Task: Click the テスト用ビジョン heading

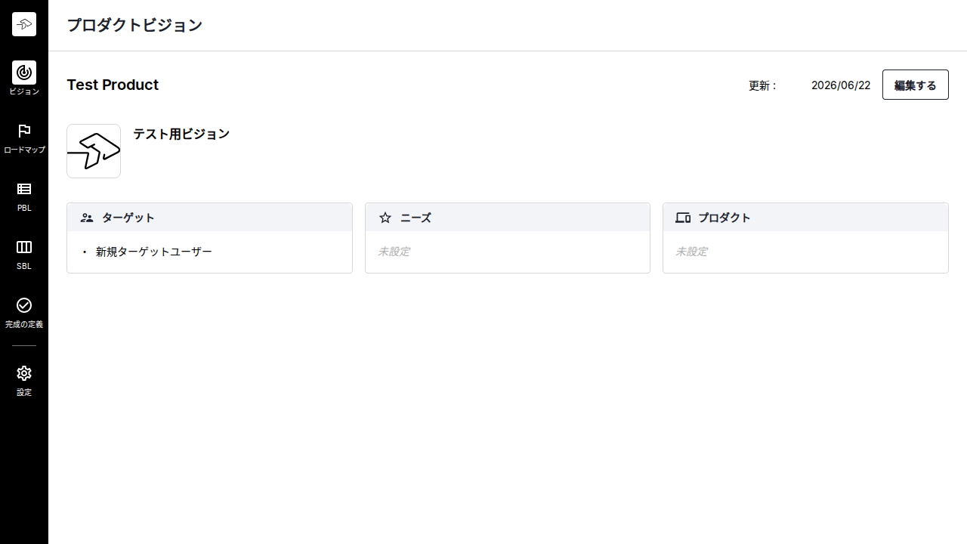Action: click(181, 134)
